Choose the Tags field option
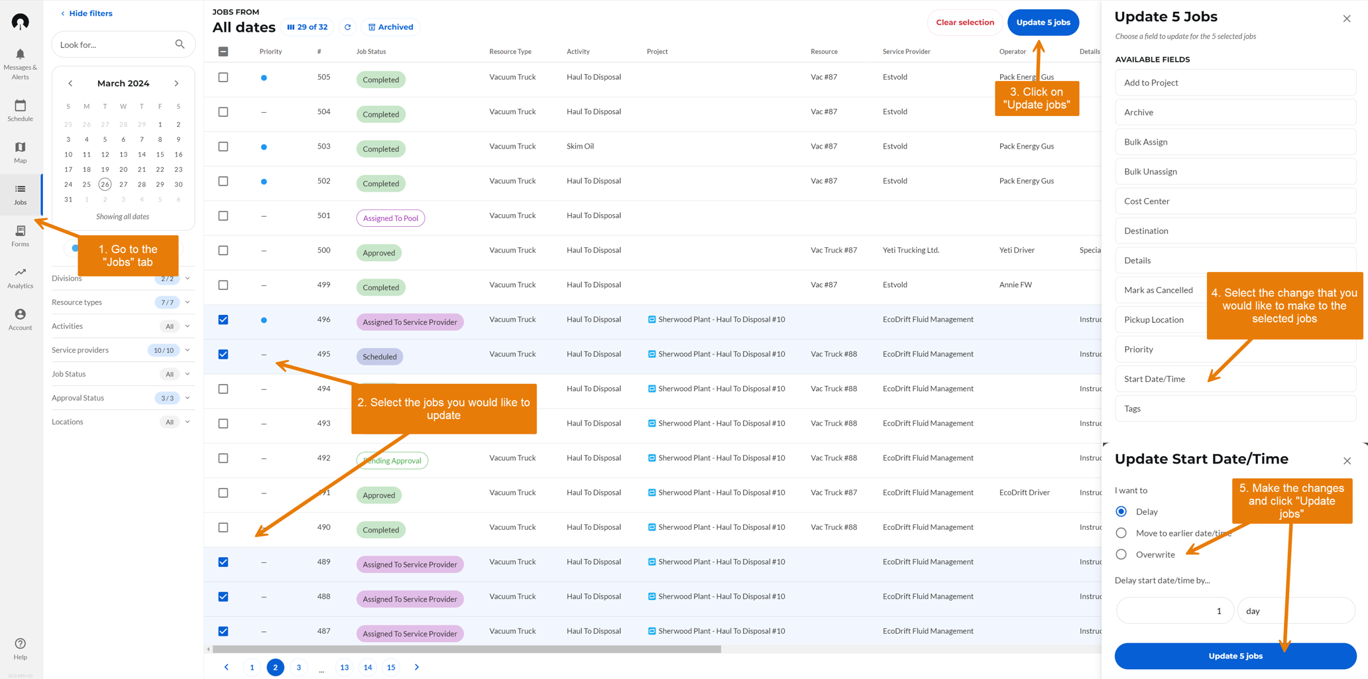The image size is (1368, 679). coord(1235,408)
